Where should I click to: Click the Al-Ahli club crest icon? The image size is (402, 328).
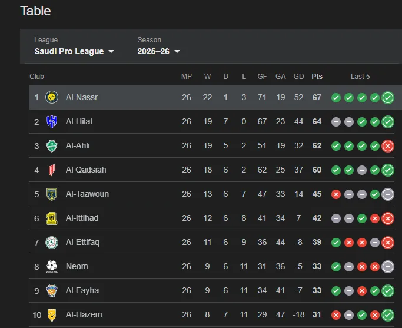tap(52, 145)
